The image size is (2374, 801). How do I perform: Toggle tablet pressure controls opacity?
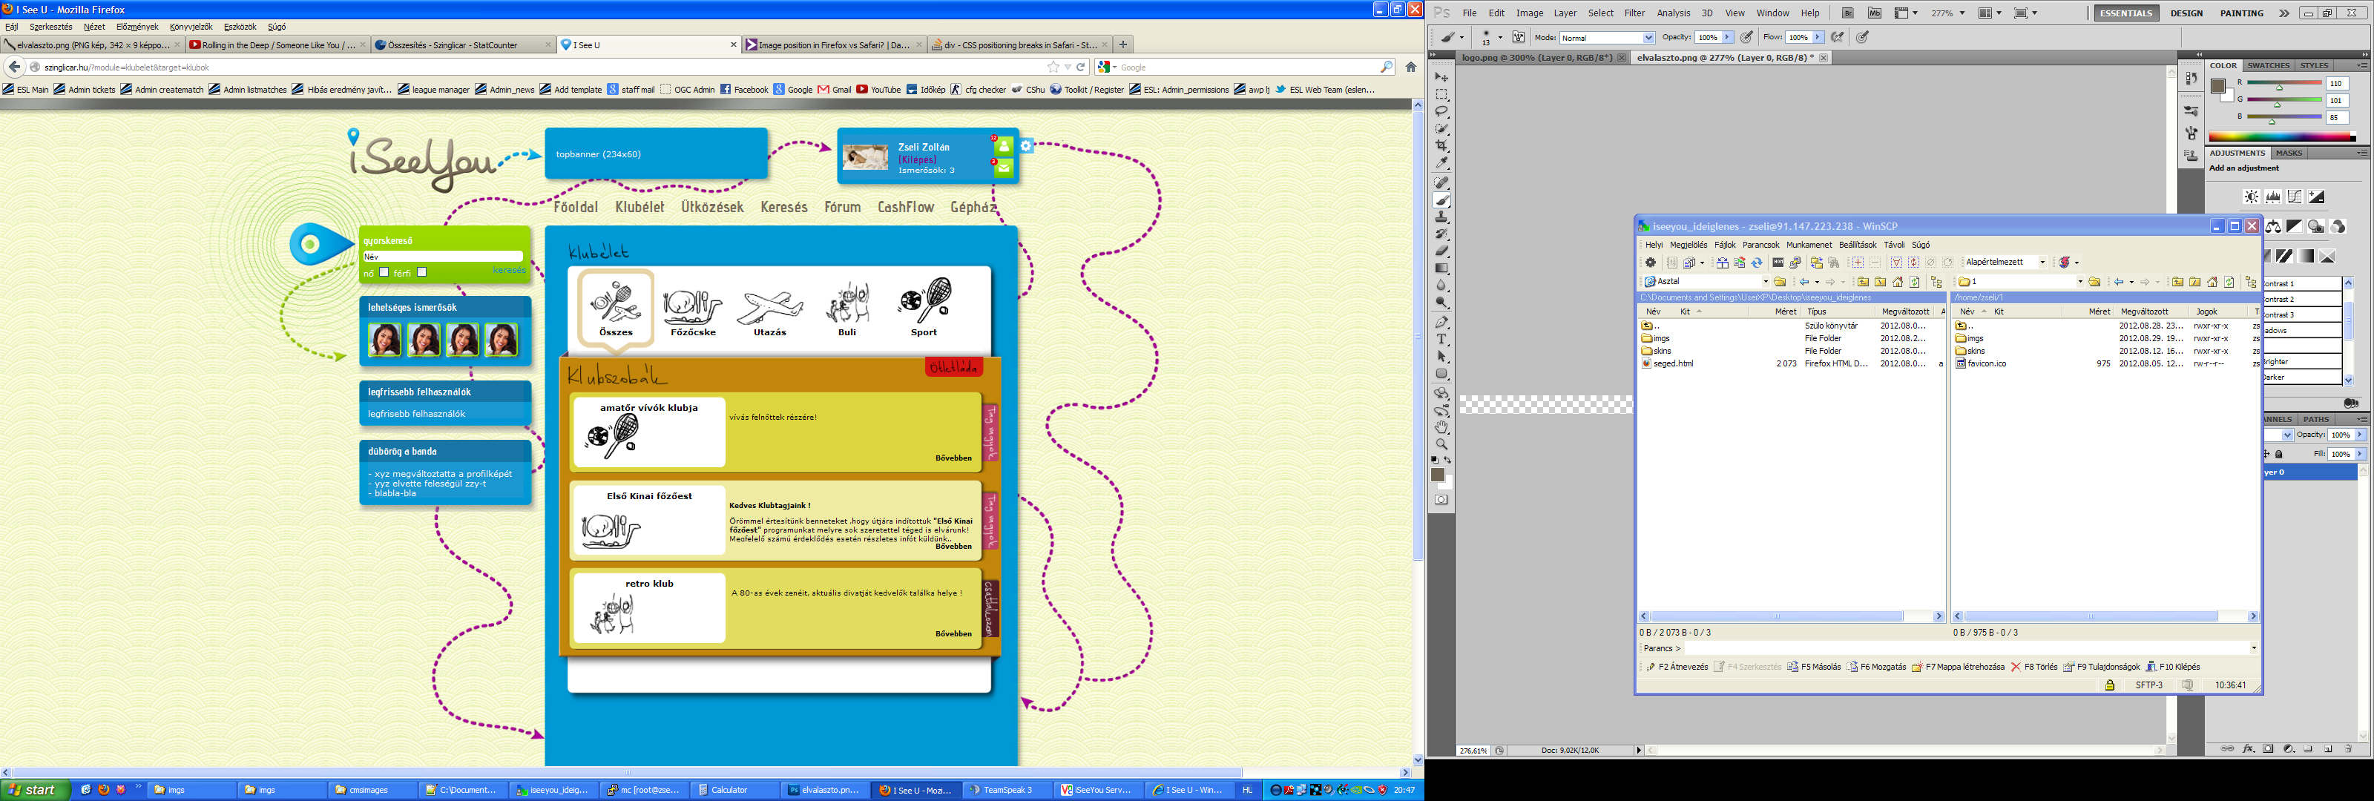click(x=1747, y=38)
